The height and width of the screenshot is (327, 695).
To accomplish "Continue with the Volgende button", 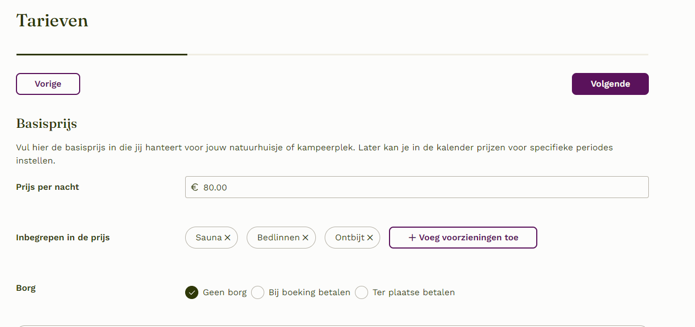I will pos(610,84).
